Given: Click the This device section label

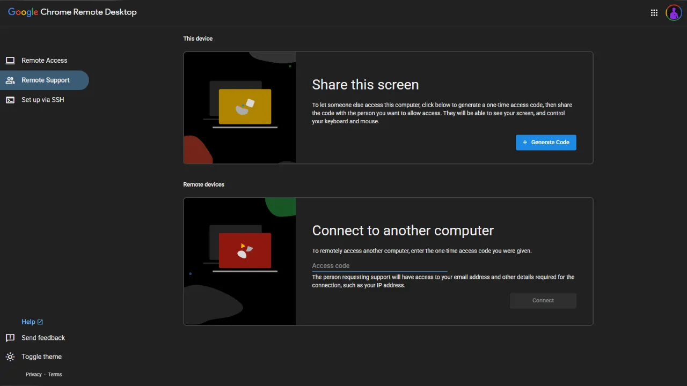Looking at the screenshot, I should pyautogui.click(x=198, y=39).
